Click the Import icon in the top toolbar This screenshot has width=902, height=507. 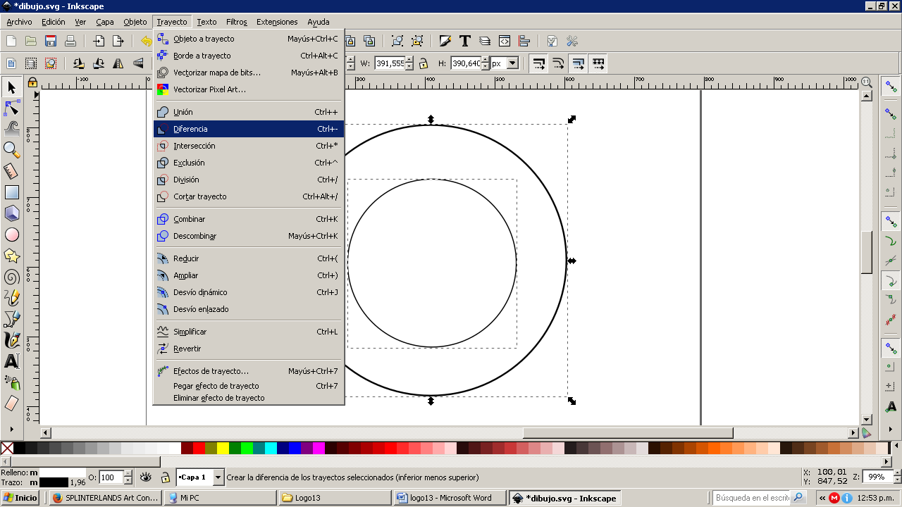coord(99,41)
